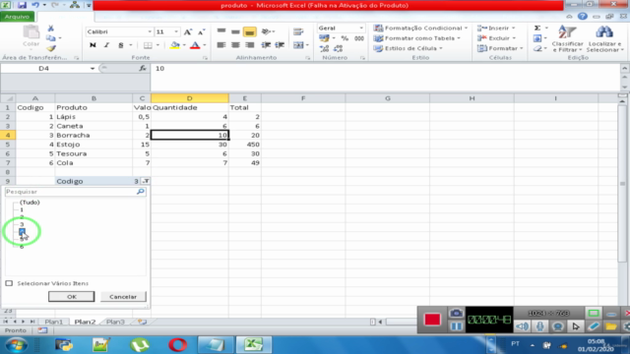Viewport: 630px width, 354px height.
Task: Click the red stop recording button
Action: coord(432,320)
